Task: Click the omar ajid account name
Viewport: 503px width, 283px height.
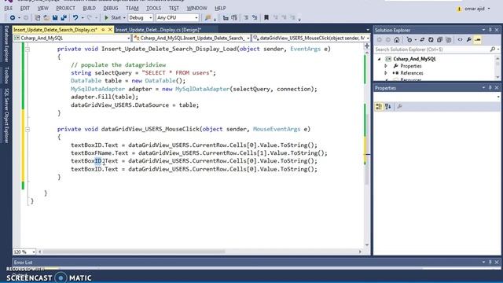Action: (x=475, y=9)
